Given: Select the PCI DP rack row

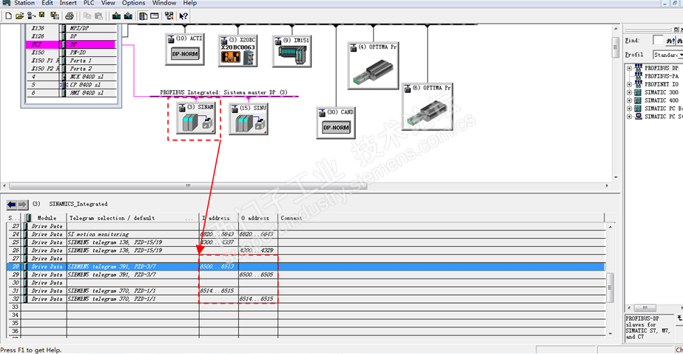Looking at the screenshot, I should tap(72, 44).
